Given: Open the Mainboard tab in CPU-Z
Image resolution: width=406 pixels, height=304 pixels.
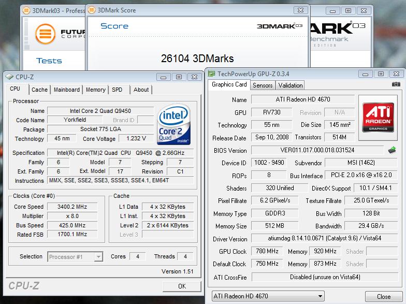Looking at the screenshot, I should [x=66, y=90].
